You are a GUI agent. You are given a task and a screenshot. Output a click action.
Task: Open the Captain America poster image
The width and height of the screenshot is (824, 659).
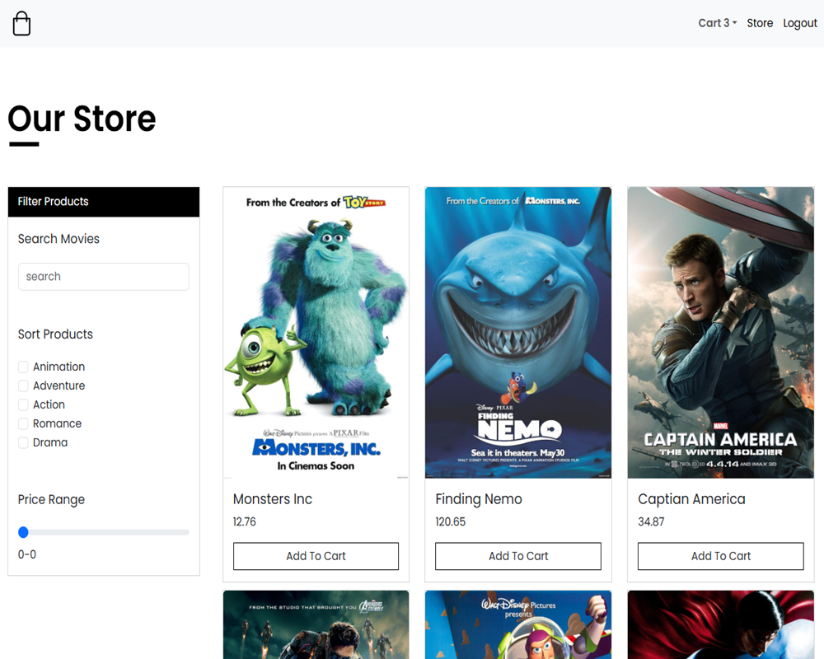click(x=720, y=333)
